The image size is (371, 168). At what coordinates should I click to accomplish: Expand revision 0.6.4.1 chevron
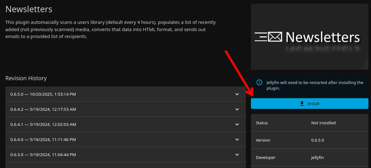click(x=237, y=124)
